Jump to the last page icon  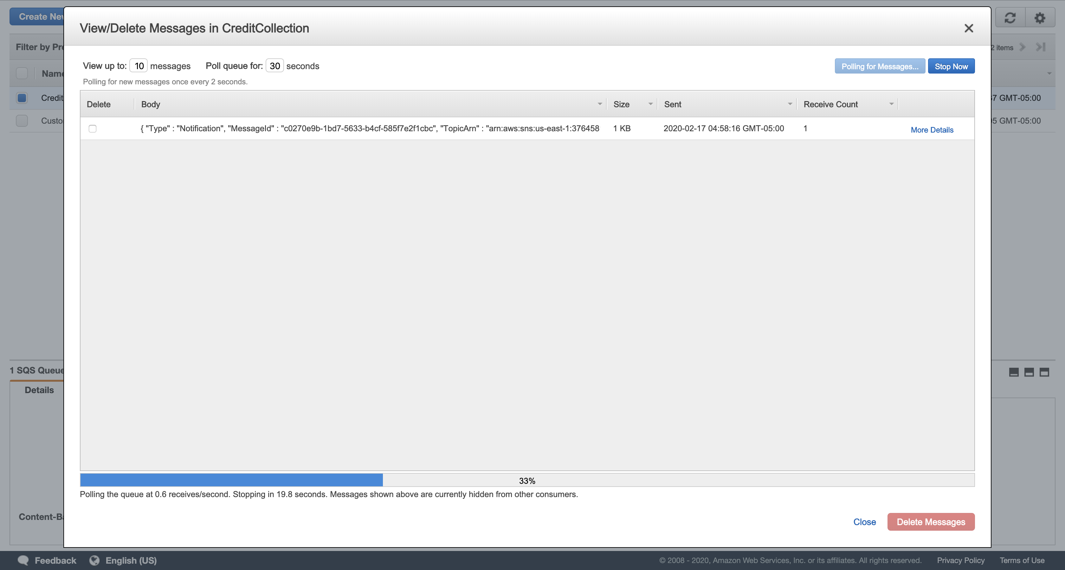1041,47
